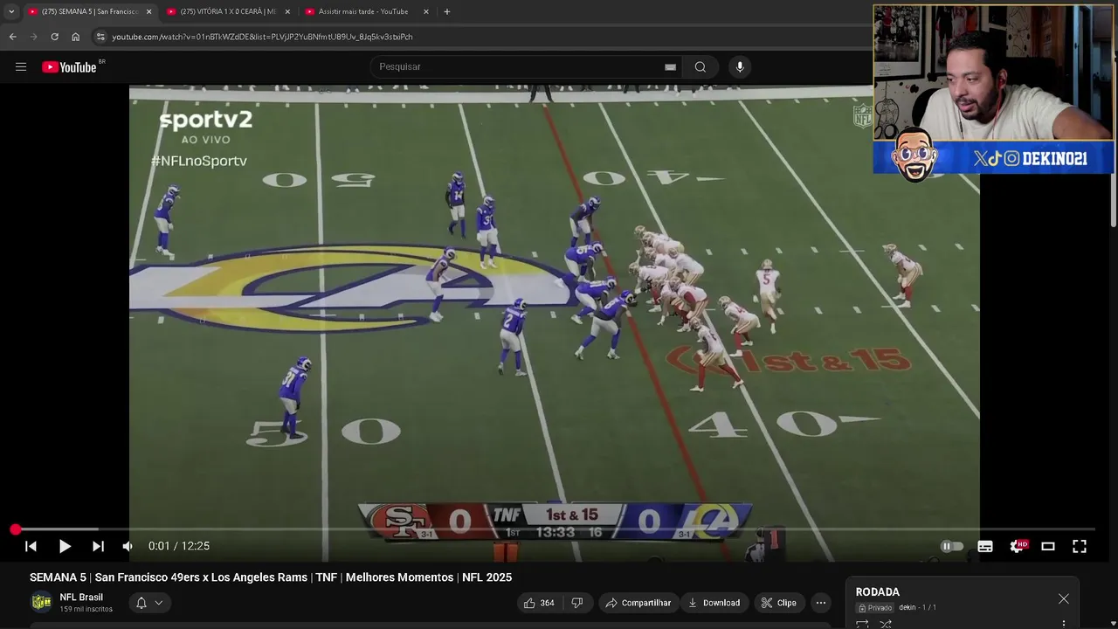Open RODADA playlist three-dot options
The height and width of the screenshot is (629, 1118).
1063,624
